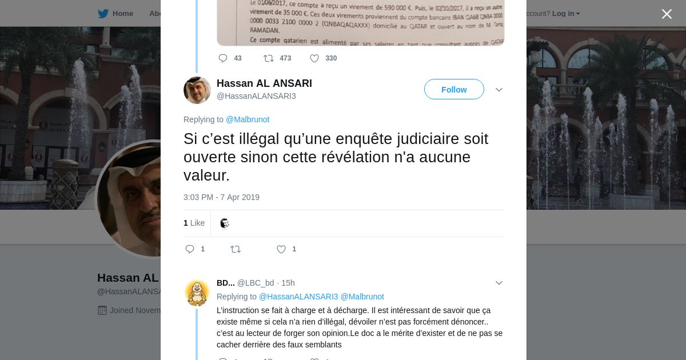Screen dimensions: 686x360
Task: Open the BD laughing Buddha avatar
Action: click(197, 293)
